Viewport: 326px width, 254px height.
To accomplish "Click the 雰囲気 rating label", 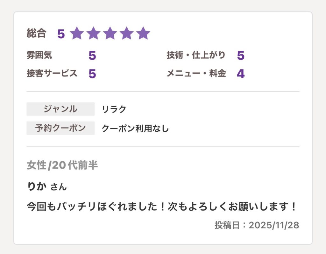I will pos(39,55).
